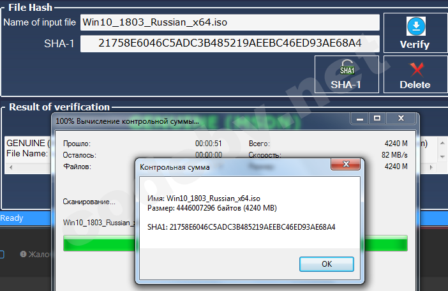Viewport: 448px width, 291px height.
Task: Minimize the checksum calculation progress window
Action: pyautogui.click(x=360, y=119)
